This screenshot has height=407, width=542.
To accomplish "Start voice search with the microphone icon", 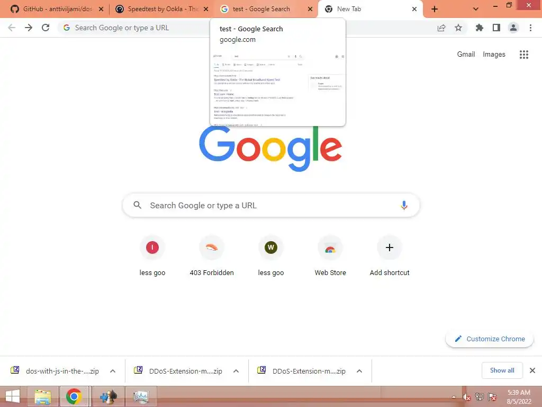I will click(404, 205).
